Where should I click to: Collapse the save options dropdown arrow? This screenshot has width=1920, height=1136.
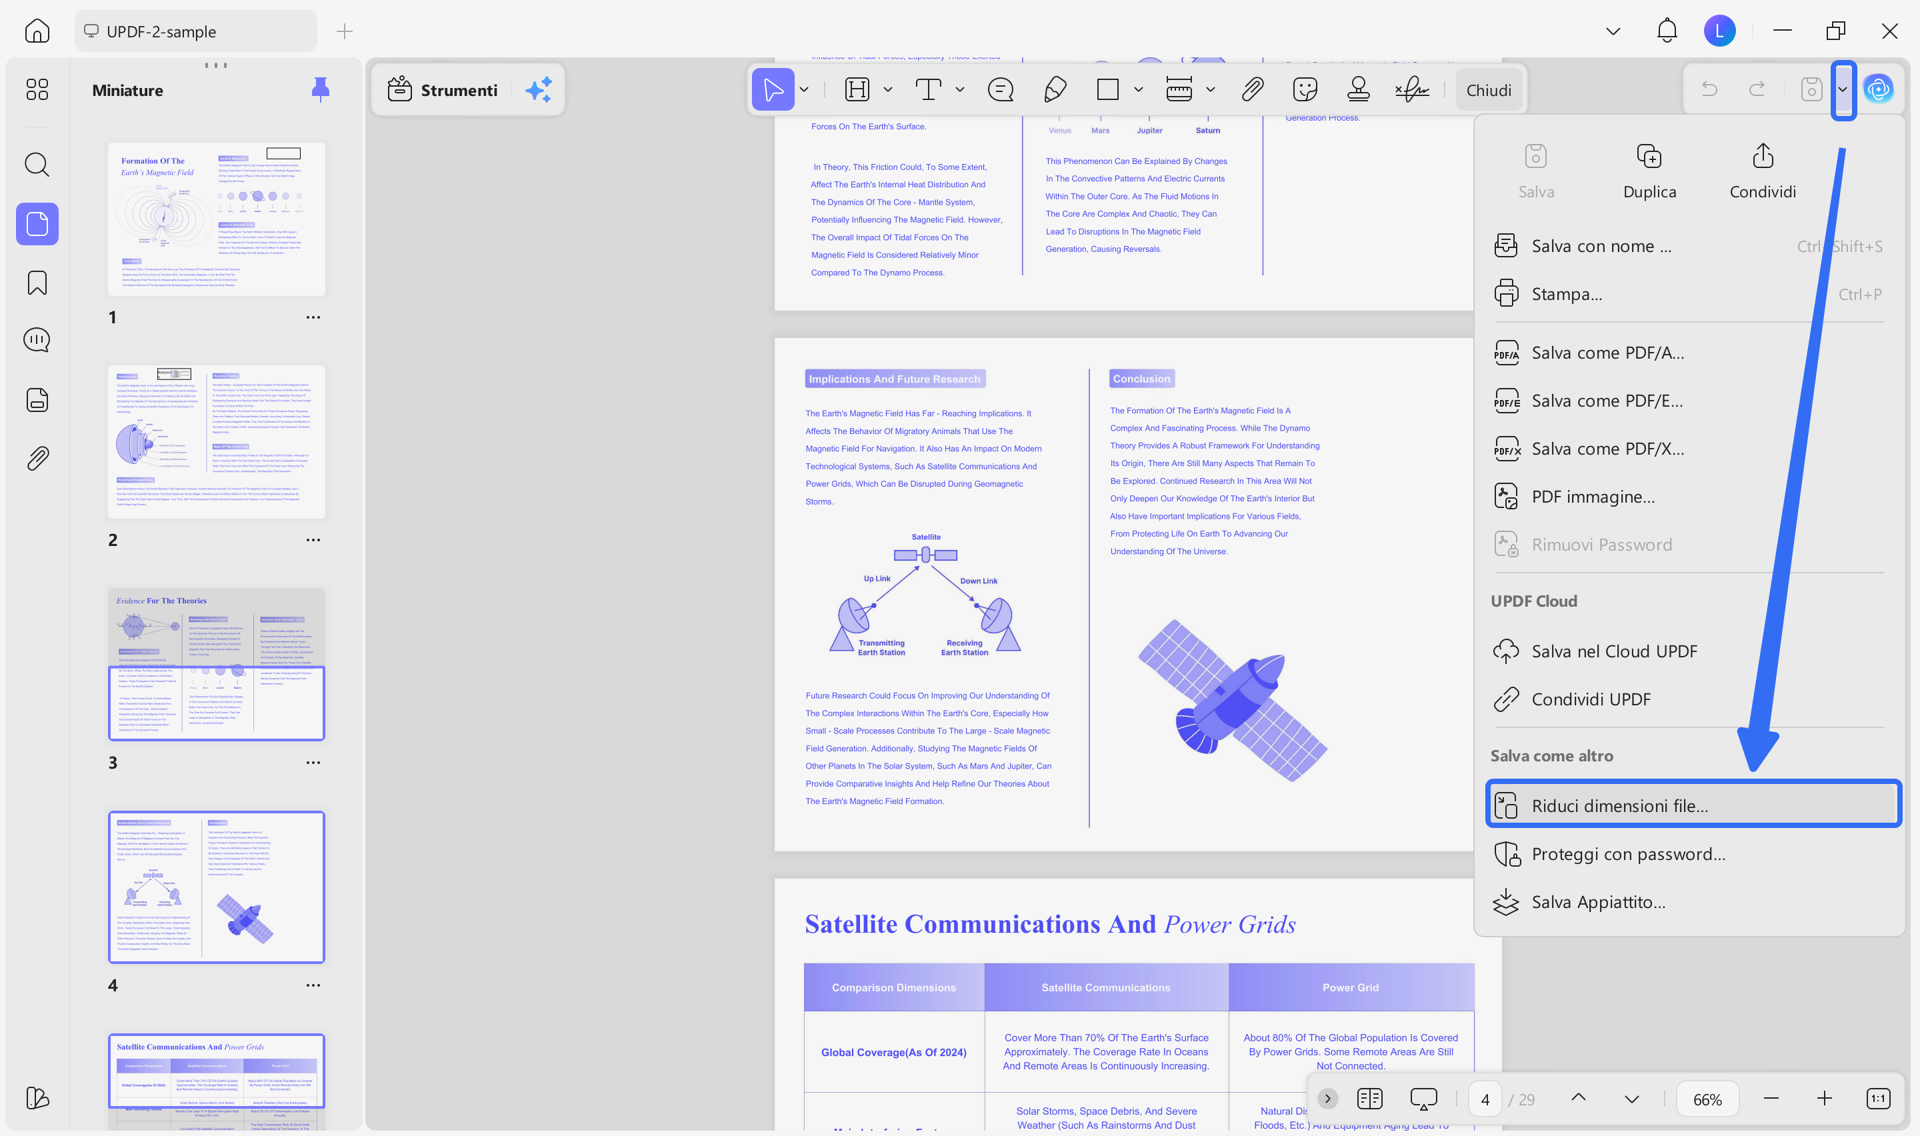pyautogui.click(x=1843, y=89)
